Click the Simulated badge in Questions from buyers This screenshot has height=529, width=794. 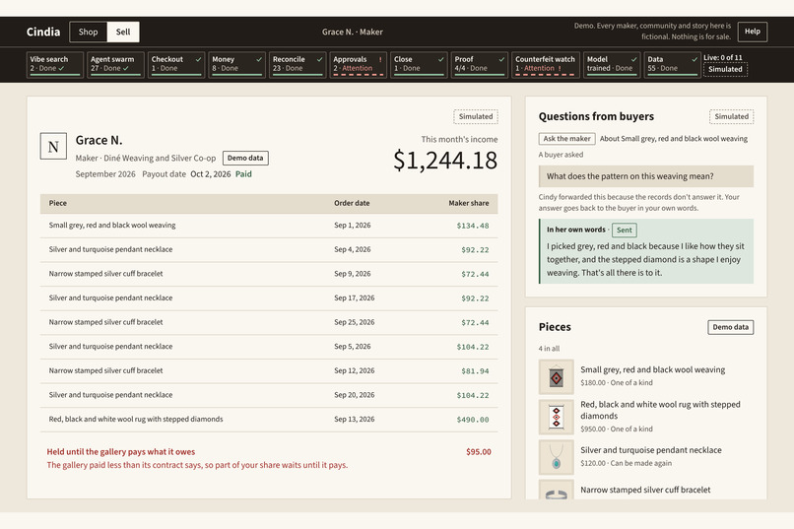point(731,116)
